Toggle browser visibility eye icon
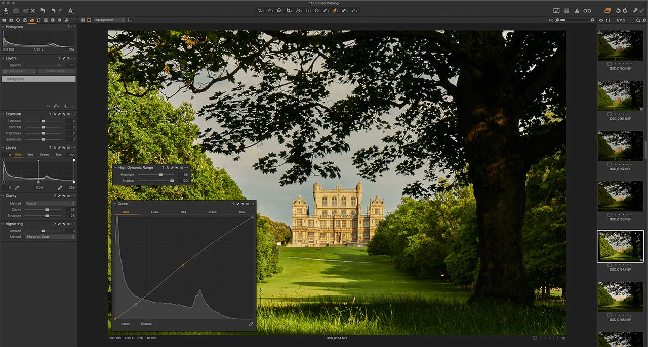 point(601,20)
